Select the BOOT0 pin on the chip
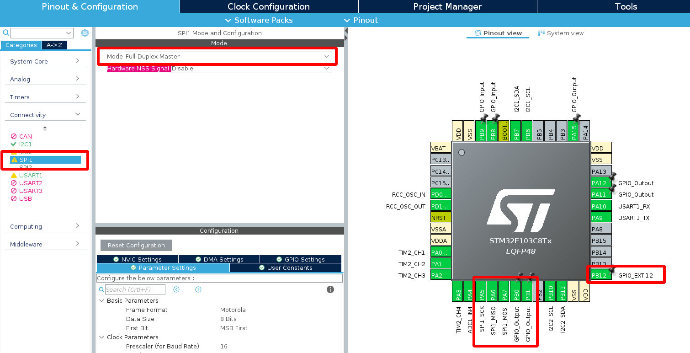690x353 pixels. 504,131
